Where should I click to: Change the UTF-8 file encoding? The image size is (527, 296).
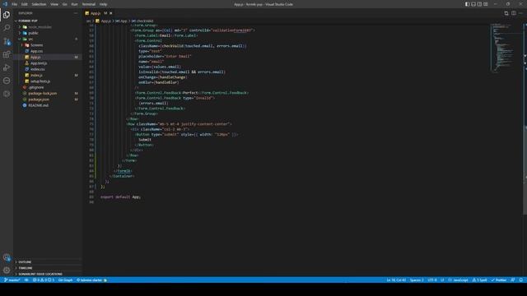click(x=432, y=280)
